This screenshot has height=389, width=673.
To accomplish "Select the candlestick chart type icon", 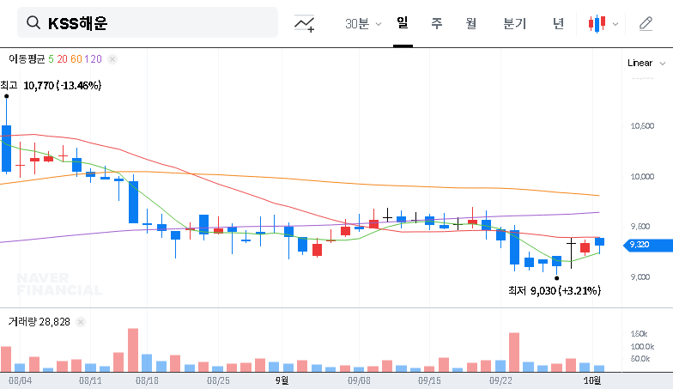I will 597,24.
